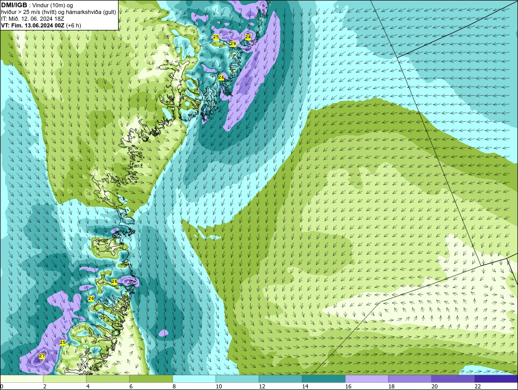
Task: Click the legend scale number 22
Action: coord(478,386)
